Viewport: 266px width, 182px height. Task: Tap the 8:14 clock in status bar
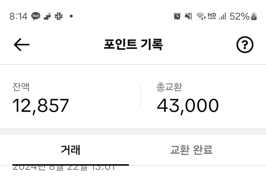coord(18,16)
